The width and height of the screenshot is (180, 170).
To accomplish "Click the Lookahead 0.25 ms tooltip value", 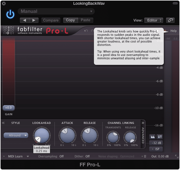I will tap(42, 151).
